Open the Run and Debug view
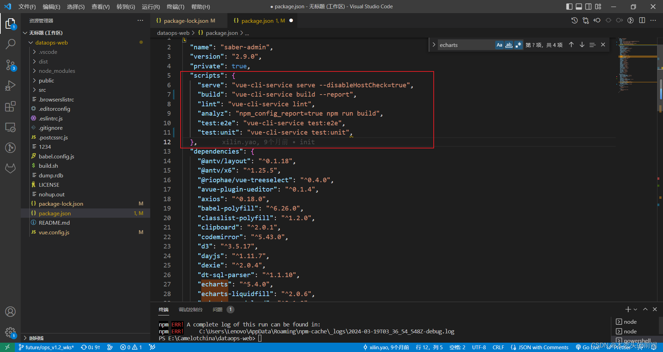663x352 pixels. click(x=10, y=86)
